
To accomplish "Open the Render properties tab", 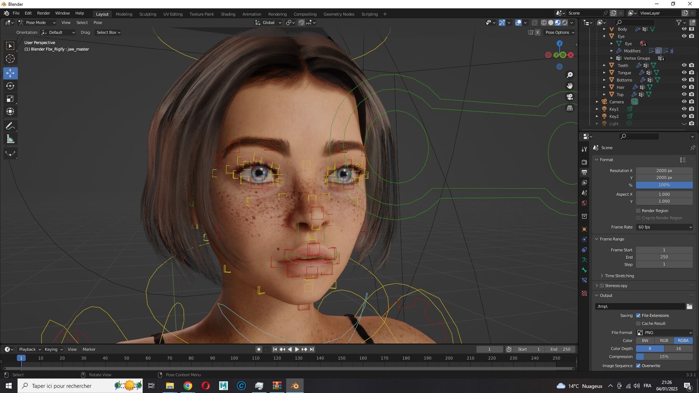I will (x=584, y=162).
